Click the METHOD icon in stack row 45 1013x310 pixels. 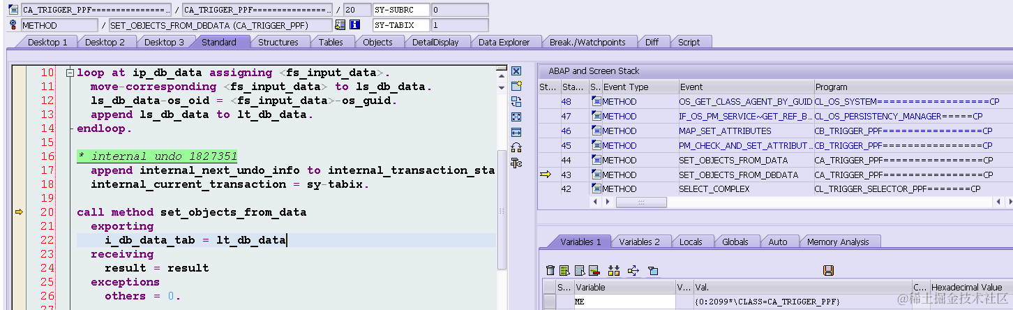(596, 145)
